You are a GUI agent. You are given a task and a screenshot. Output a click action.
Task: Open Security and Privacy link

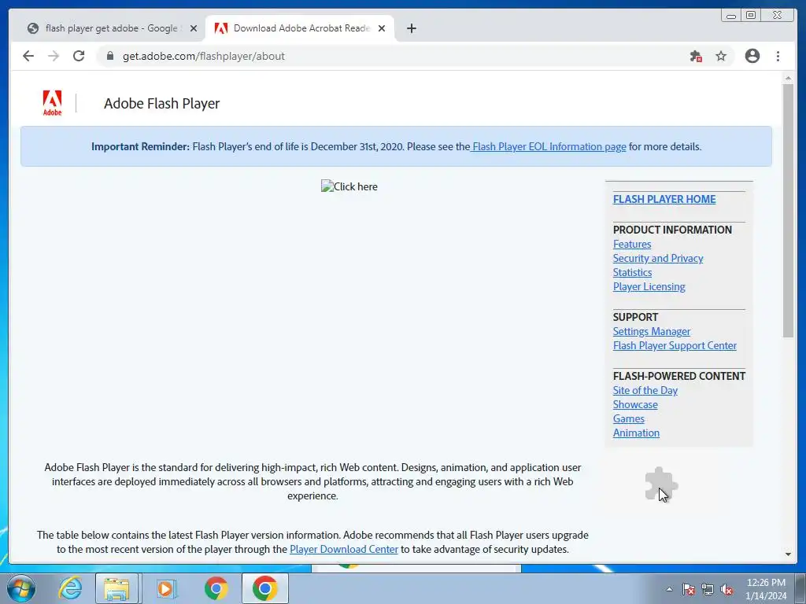(x=658, y=258)
